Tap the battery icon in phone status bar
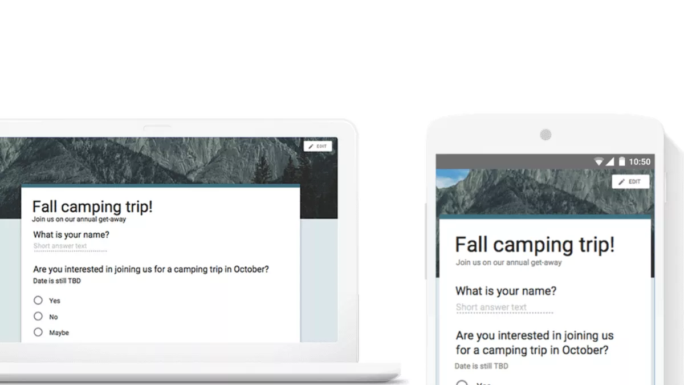The width and height of the screenshot is (684, 385). point(622,161)
